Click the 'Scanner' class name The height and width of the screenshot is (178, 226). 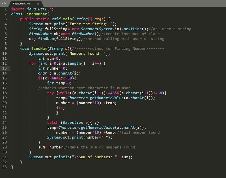(x=89, y=29)
